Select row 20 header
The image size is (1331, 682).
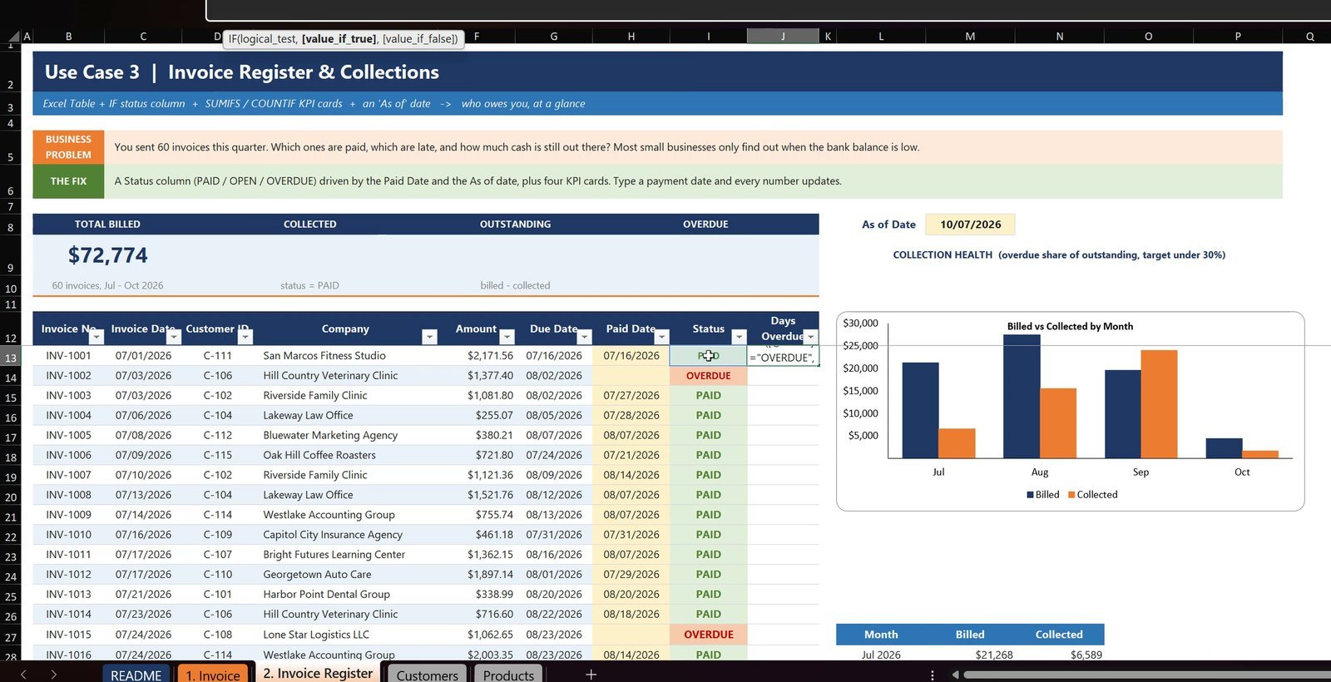(x=11, y=497)
